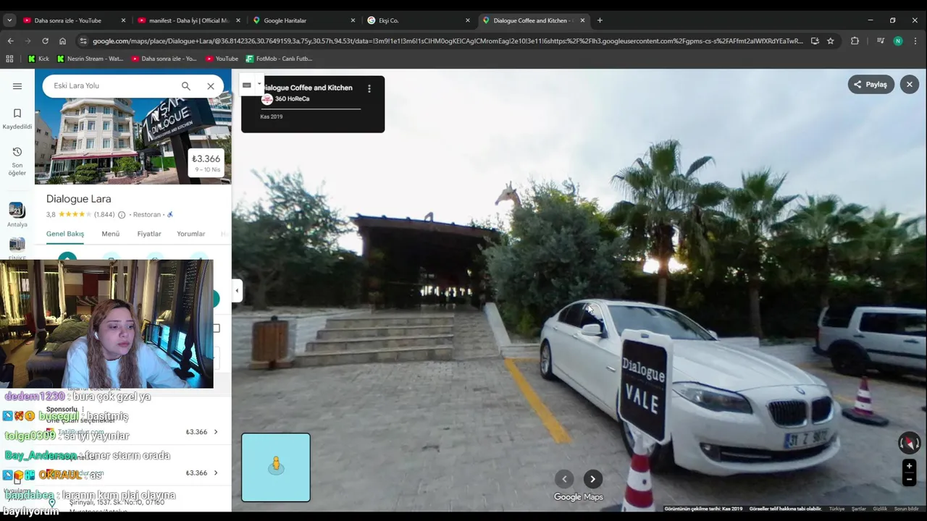Open the N profile avatar

[898, 41]
